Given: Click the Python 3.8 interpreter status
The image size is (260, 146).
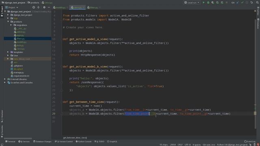Looking at the screenshot, I should tap(232, 145).
